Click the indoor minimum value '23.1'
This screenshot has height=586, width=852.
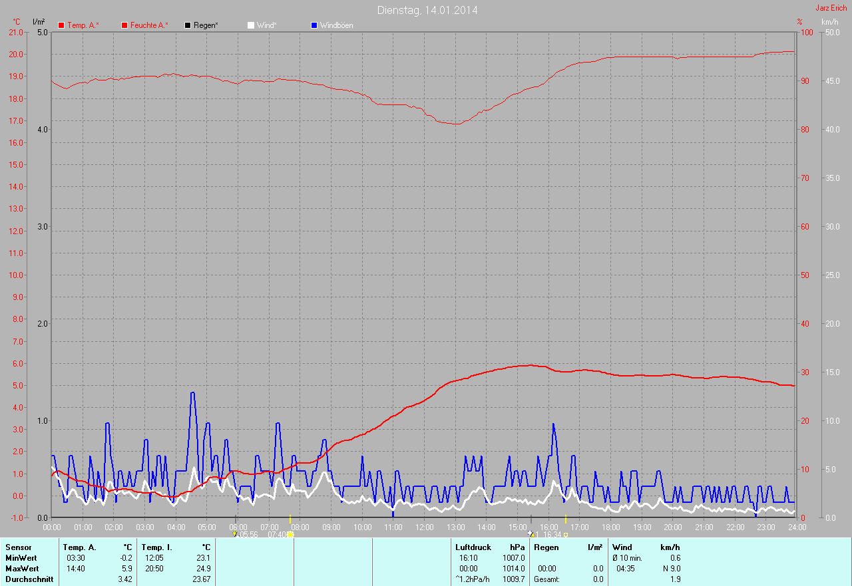pos(203,557)
